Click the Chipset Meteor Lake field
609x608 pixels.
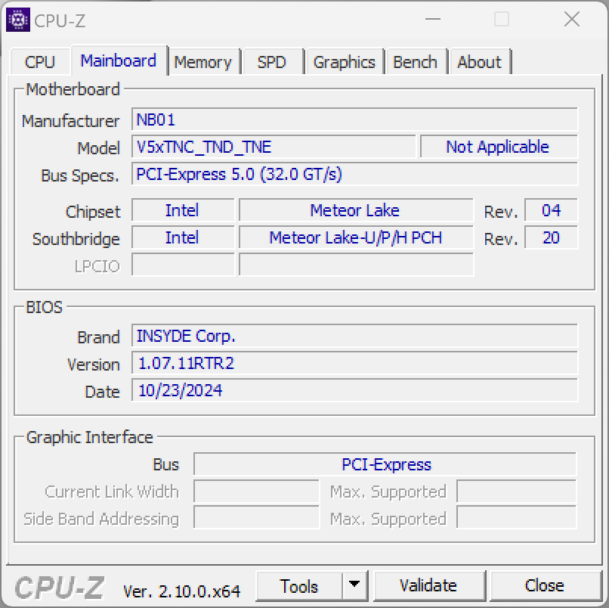[356, 210]
